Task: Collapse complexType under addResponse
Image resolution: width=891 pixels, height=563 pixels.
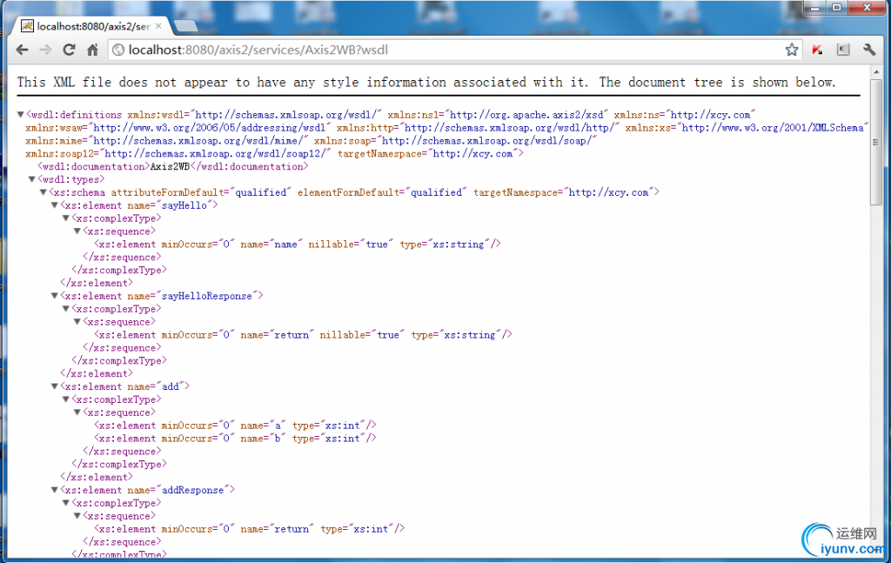Action: click(x=66, y=503)
